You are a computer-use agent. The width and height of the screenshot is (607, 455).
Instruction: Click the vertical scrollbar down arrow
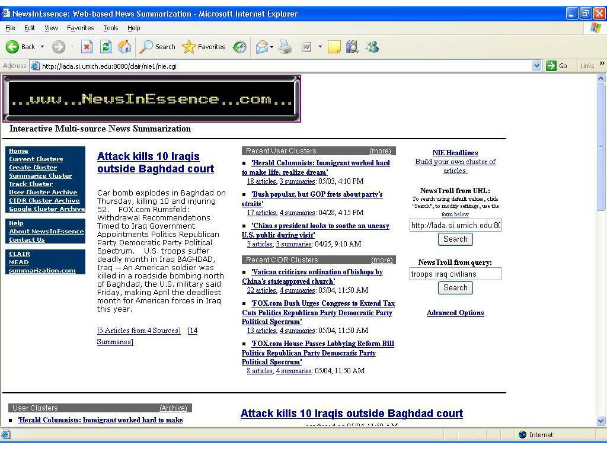point(601,421)
